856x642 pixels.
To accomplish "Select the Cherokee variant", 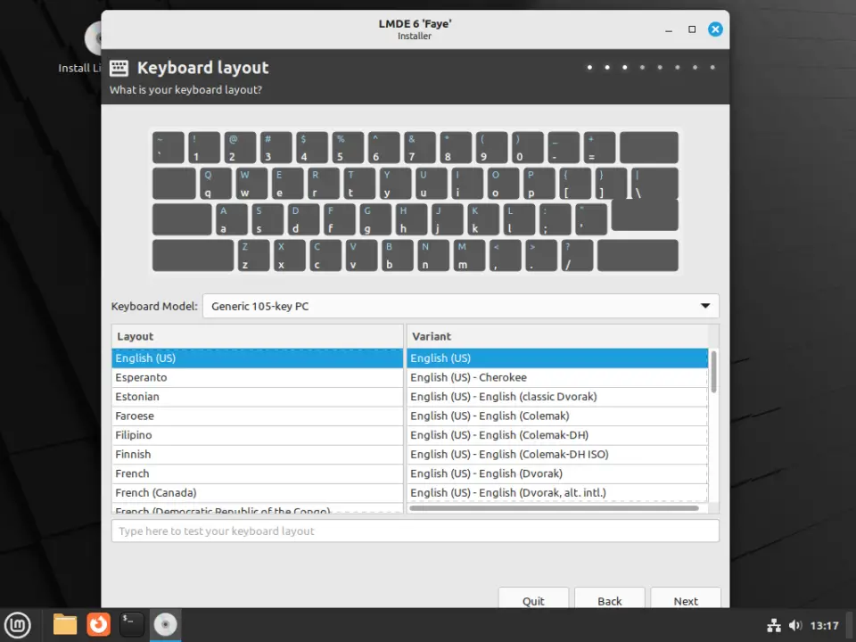I will tap(556, 378).
